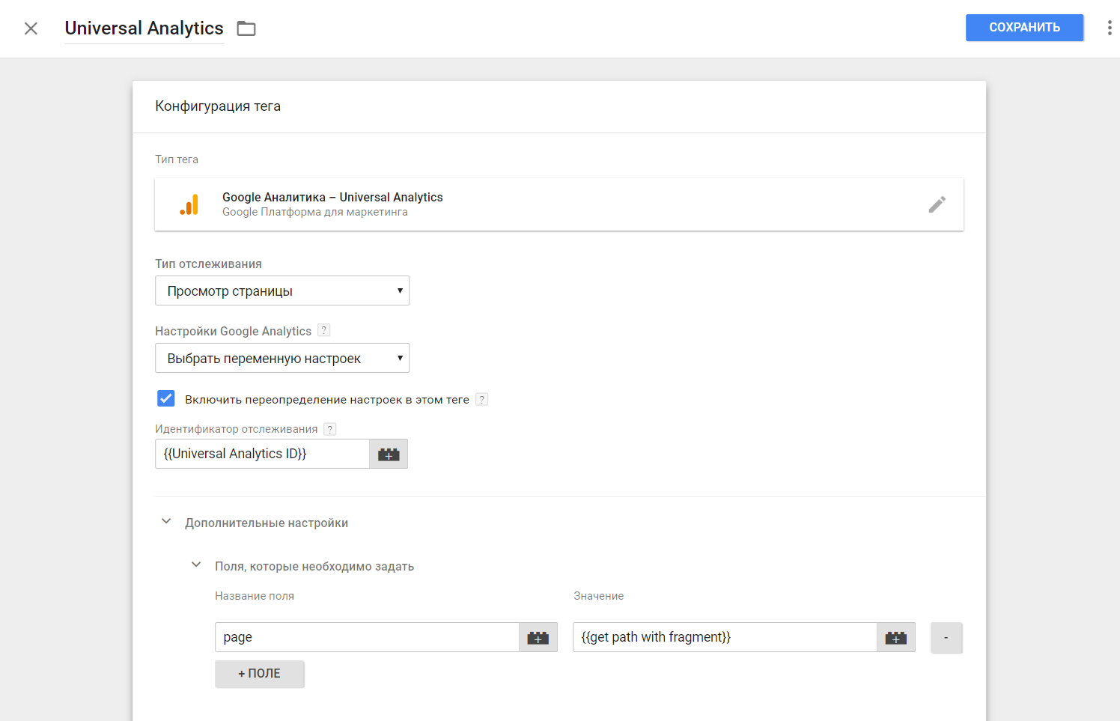1120x721 pixels.
Task: Click the Universal Analytics tag name title
Action: coord(144,28)
